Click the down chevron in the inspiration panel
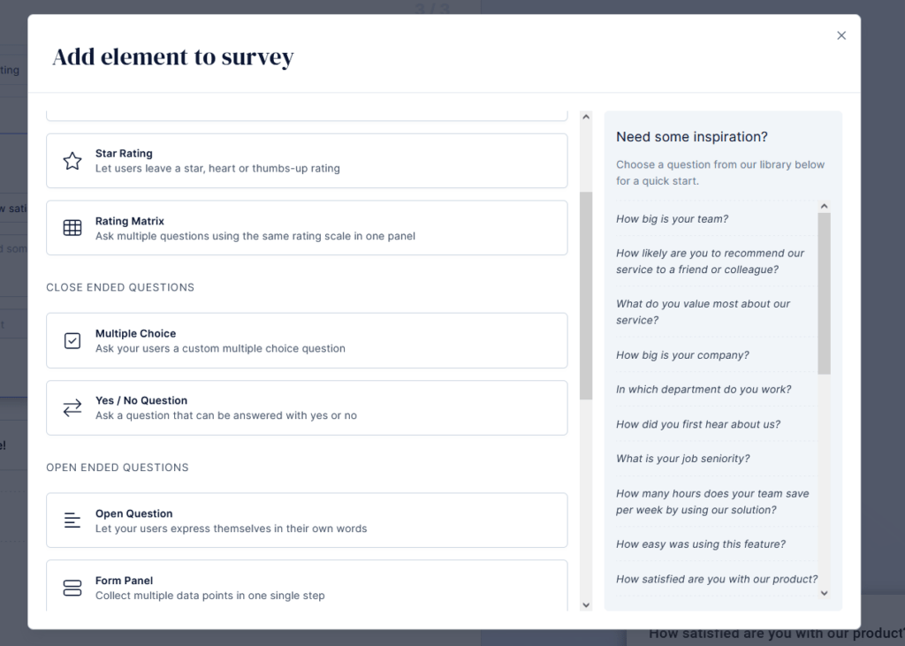Image resolution: width=905 pixels, height=646 pixels. 824,594
